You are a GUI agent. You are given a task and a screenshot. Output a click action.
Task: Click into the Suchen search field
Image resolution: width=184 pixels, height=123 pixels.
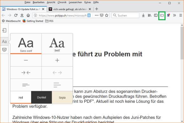pos(125,15)
